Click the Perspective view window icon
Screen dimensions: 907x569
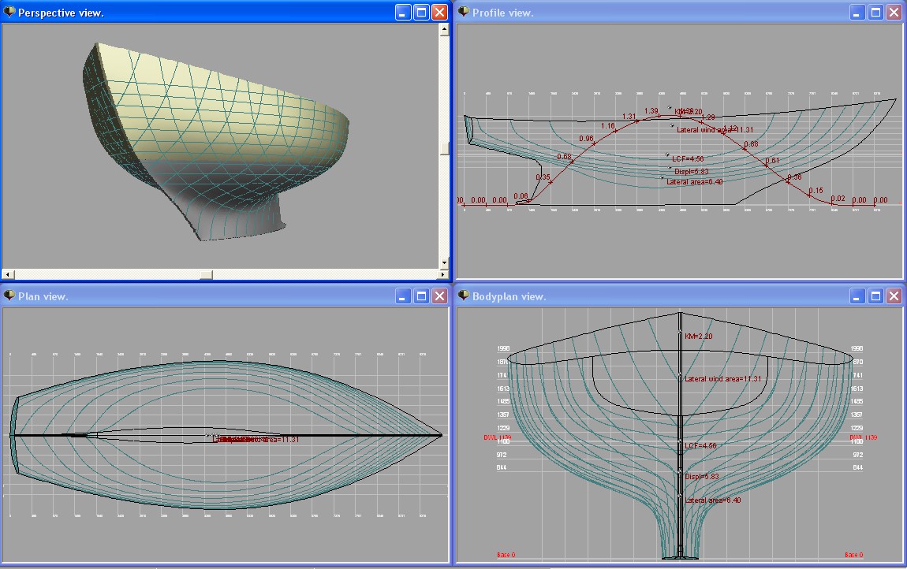pos(9,13)
